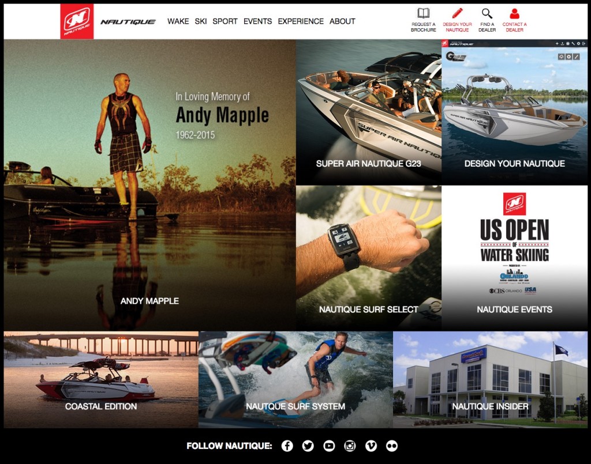Screen dimensions: 591x464
Task: Go to the EVENTS section
Action: [x=257, y=21]
